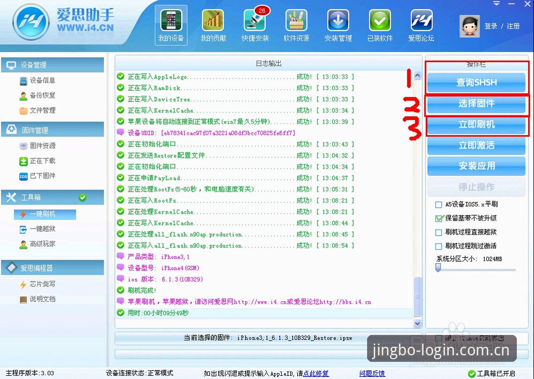534x379 pixels.
Task: Click the 工具箱已开启 status indicator
Action: (492, 374)
